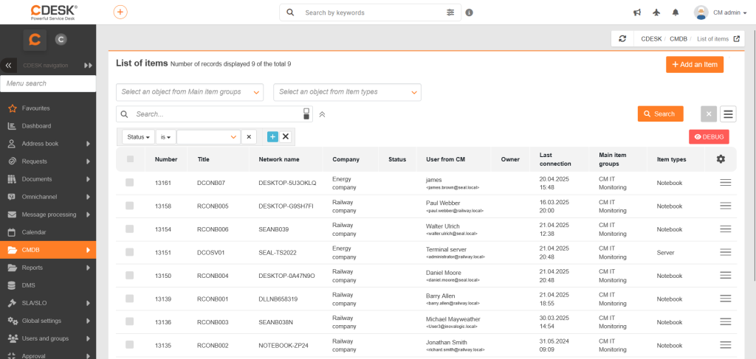Open the Main item groups dropdown
756x359 pixels.
click(190, 92)
